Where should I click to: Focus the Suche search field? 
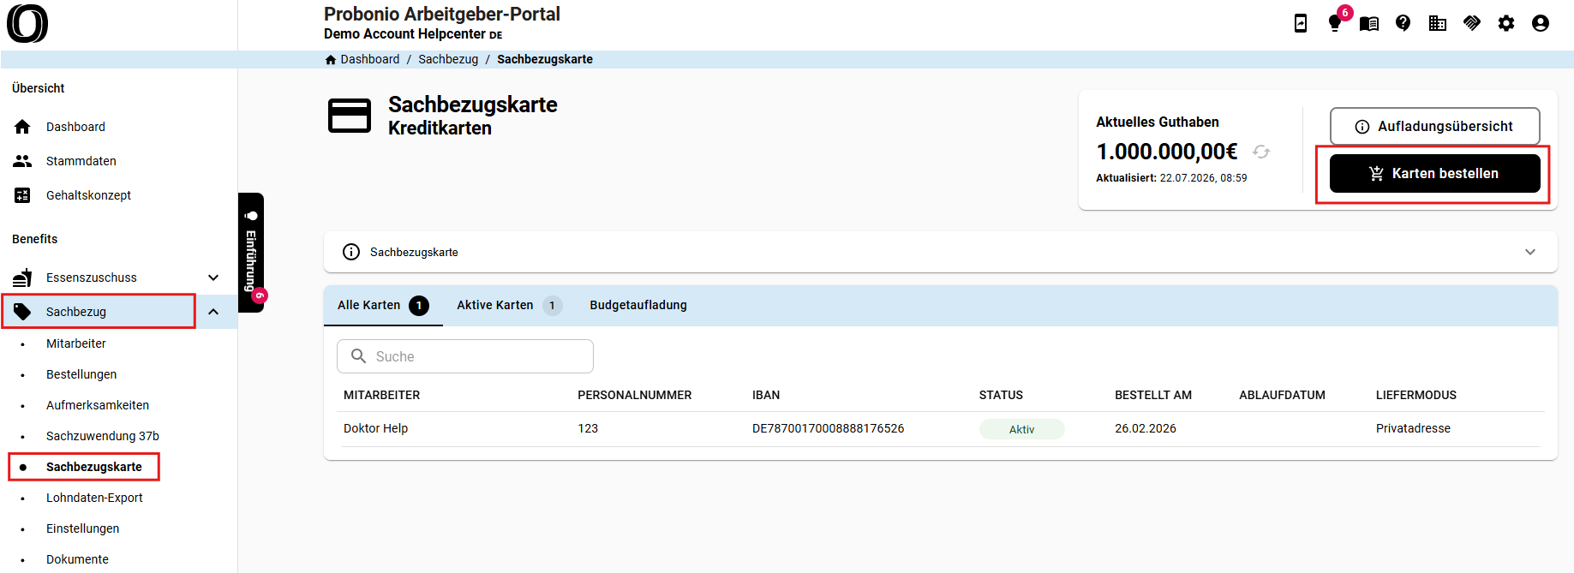point(465,356)
